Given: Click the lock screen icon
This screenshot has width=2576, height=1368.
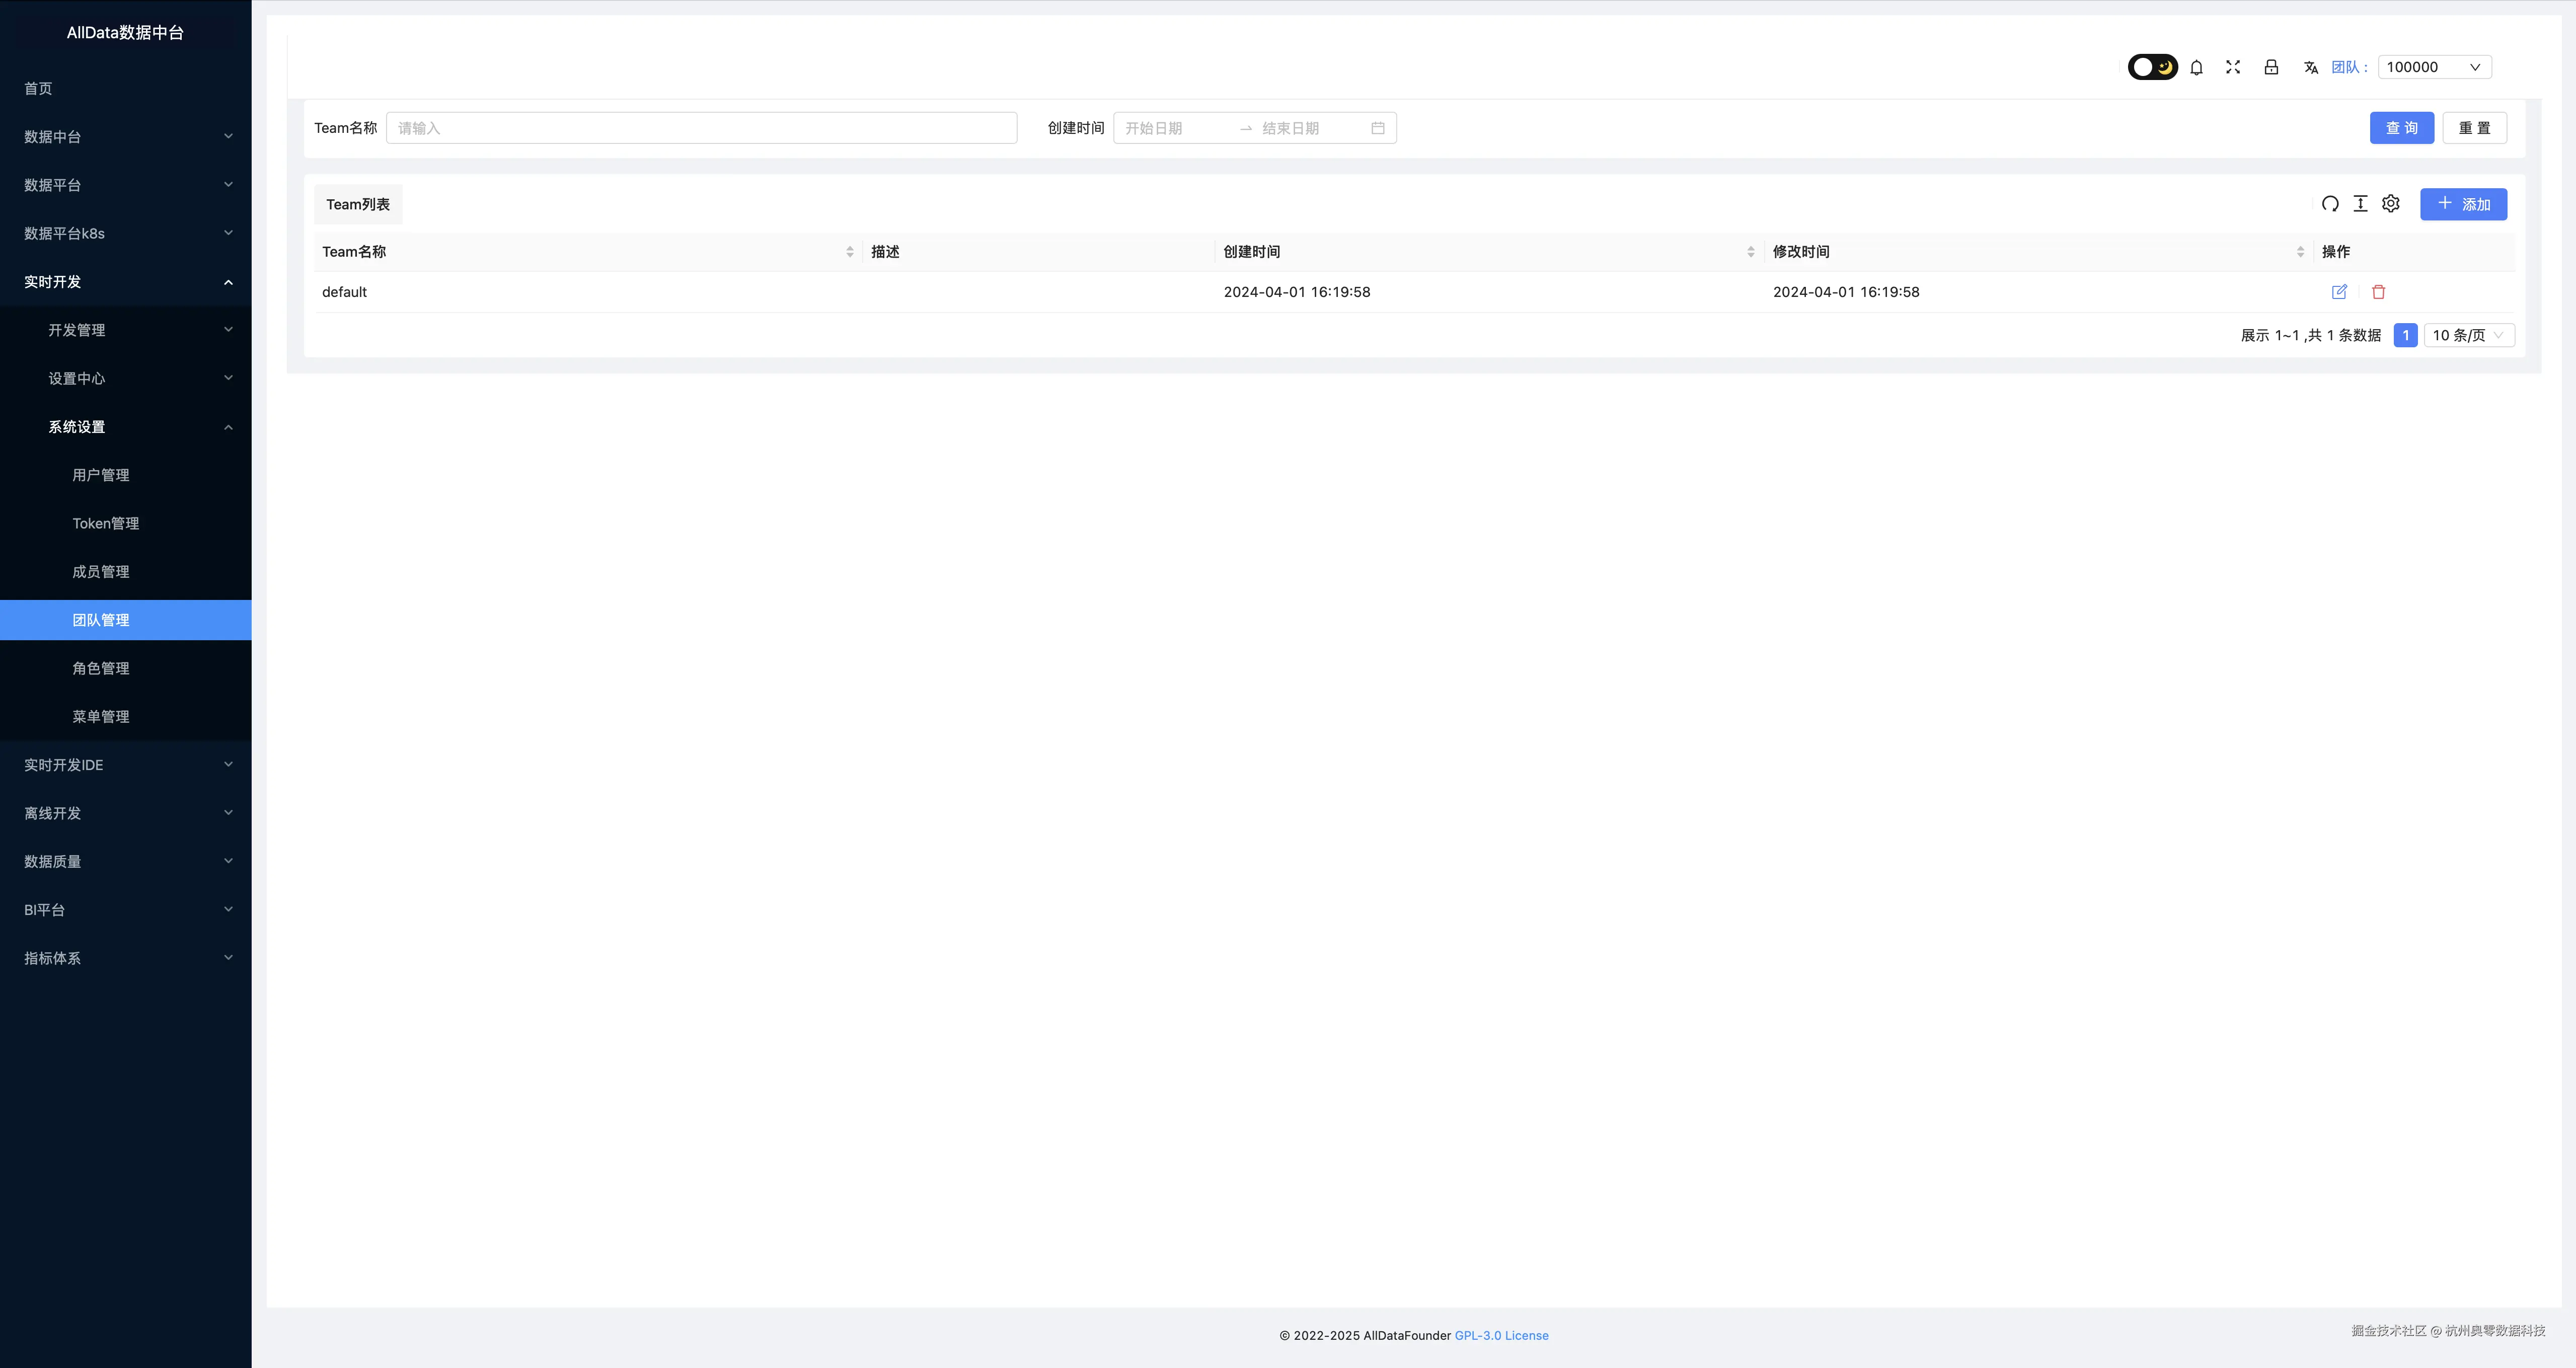Looking at the screenshot, I should pyautogui.click(x=2271, y=67).
